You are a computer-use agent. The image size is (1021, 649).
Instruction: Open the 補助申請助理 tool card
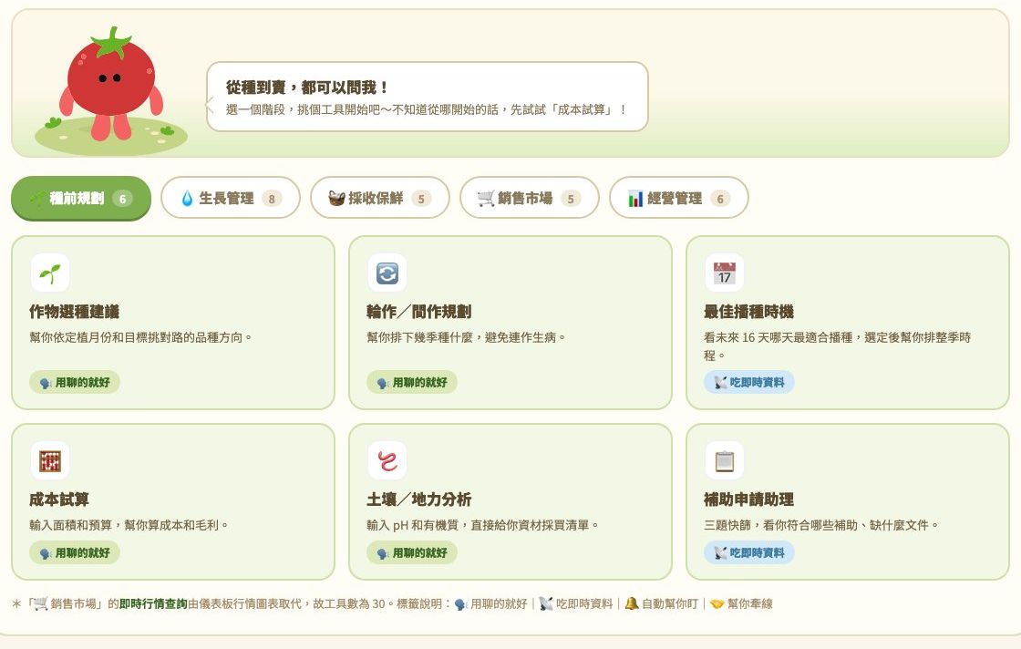pyautogui.click(x=848, y=501)
